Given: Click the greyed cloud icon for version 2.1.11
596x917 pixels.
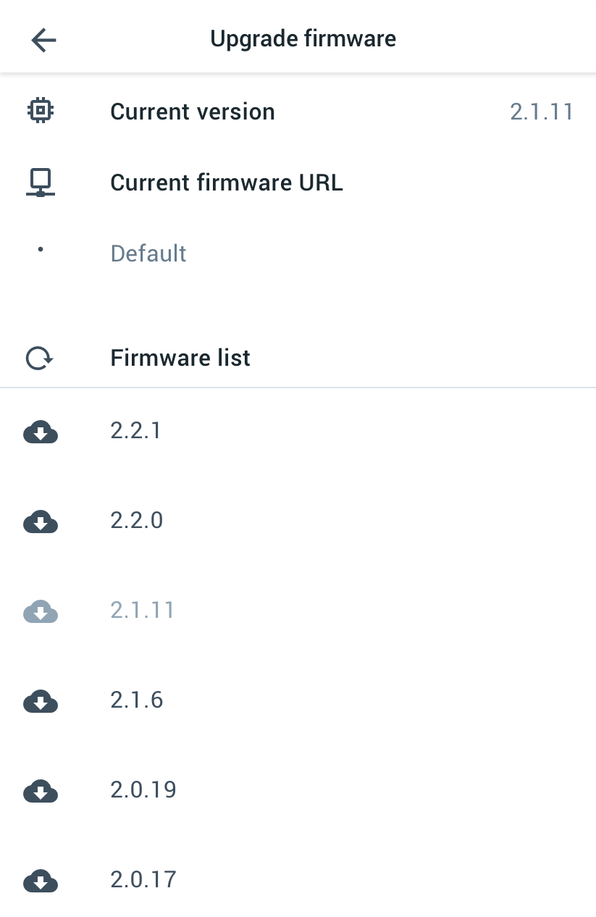Looking at the screenshot, I should pos(41,611).
